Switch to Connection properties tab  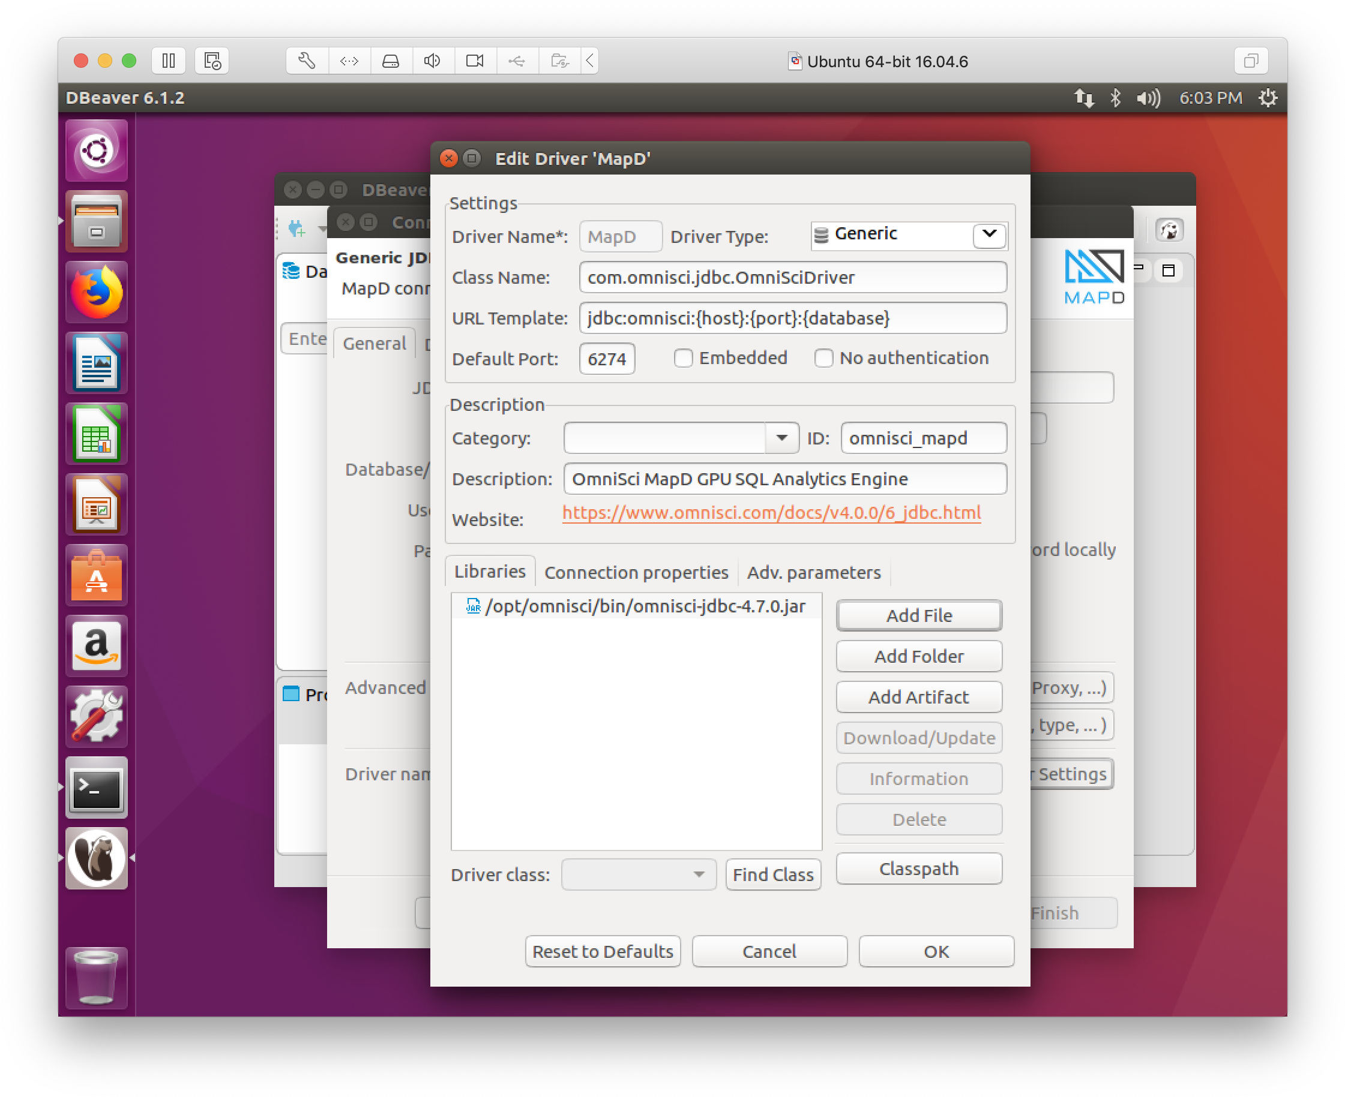point(636,573)
